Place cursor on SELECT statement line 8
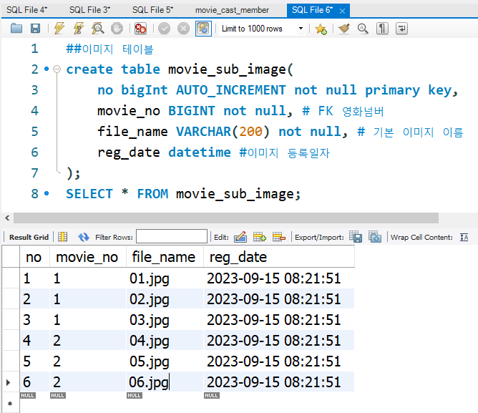This screenshot has height=413, width=478. coord(183,194)
